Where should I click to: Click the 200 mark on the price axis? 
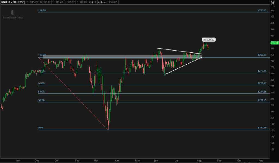[x=272, y=118]
